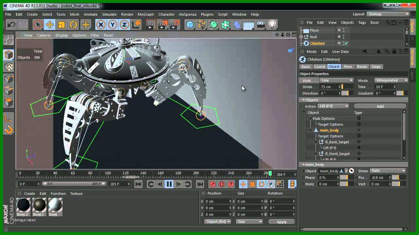Add a Cube primitive object
This screenshot has width=419, height=235.
click(190, 24)
